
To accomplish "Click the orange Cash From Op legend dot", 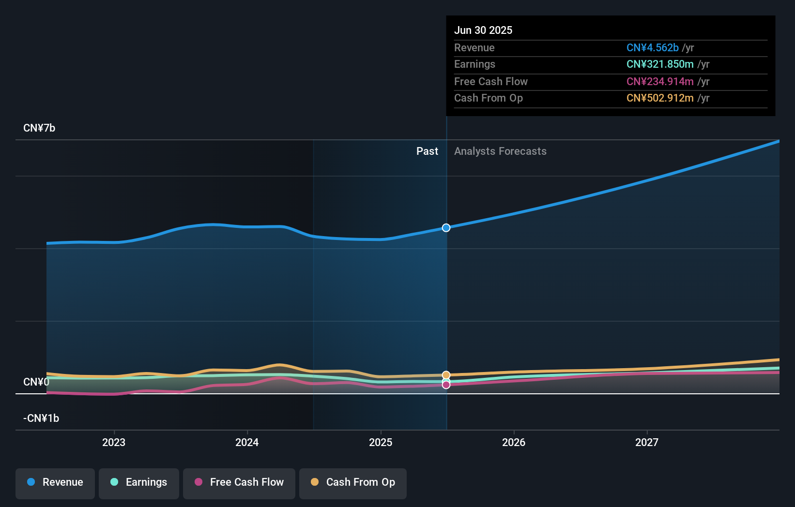I will (x=315, y=482).
